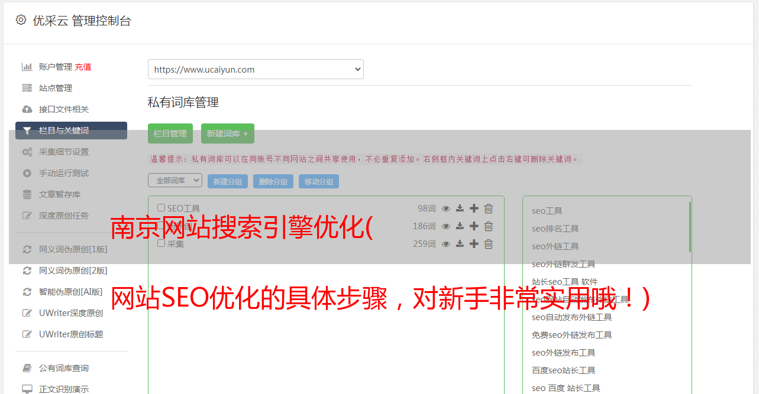759x394 pixels.
Task: Click the server icon for 站点管理
Action: tap(27, 88)
